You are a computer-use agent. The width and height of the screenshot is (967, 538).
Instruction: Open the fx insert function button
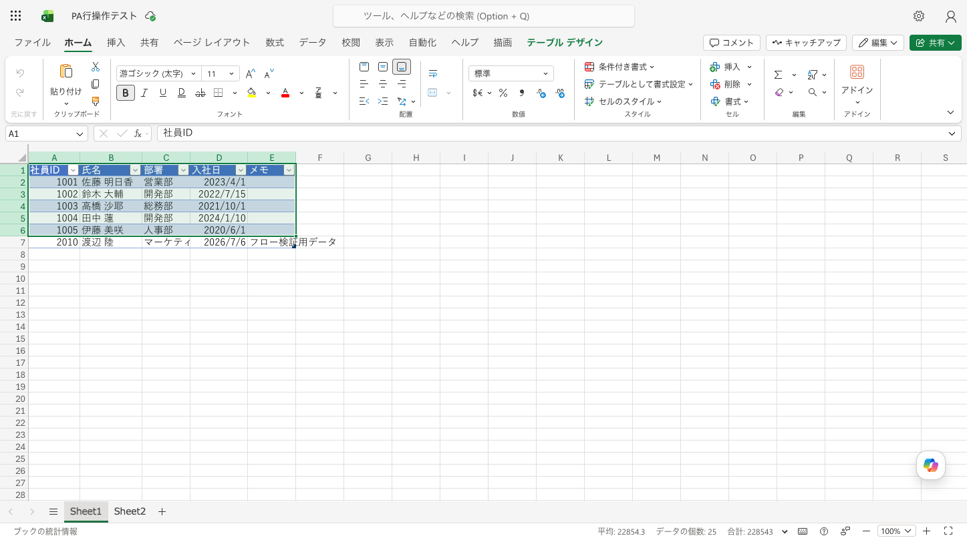(138, 133)
